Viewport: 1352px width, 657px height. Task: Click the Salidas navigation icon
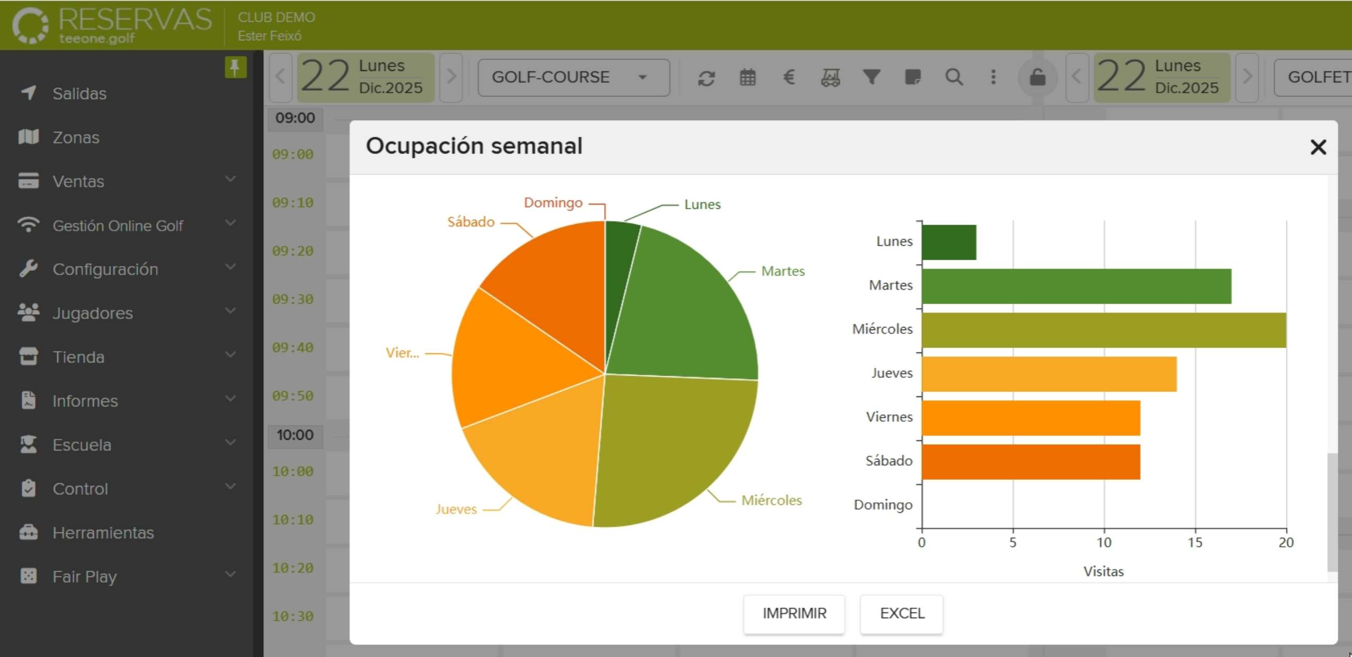28,93
